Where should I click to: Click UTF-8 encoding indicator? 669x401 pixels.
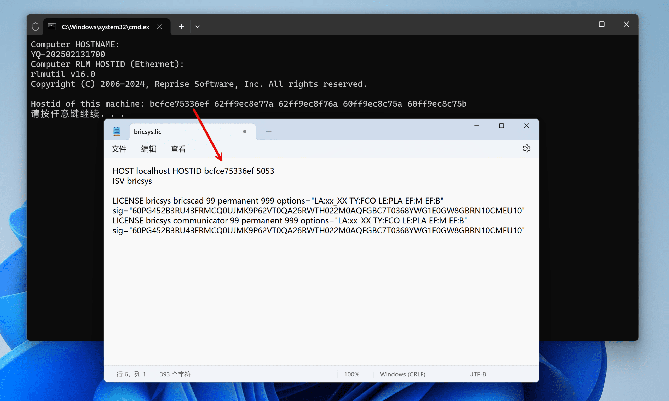(477, 374)
